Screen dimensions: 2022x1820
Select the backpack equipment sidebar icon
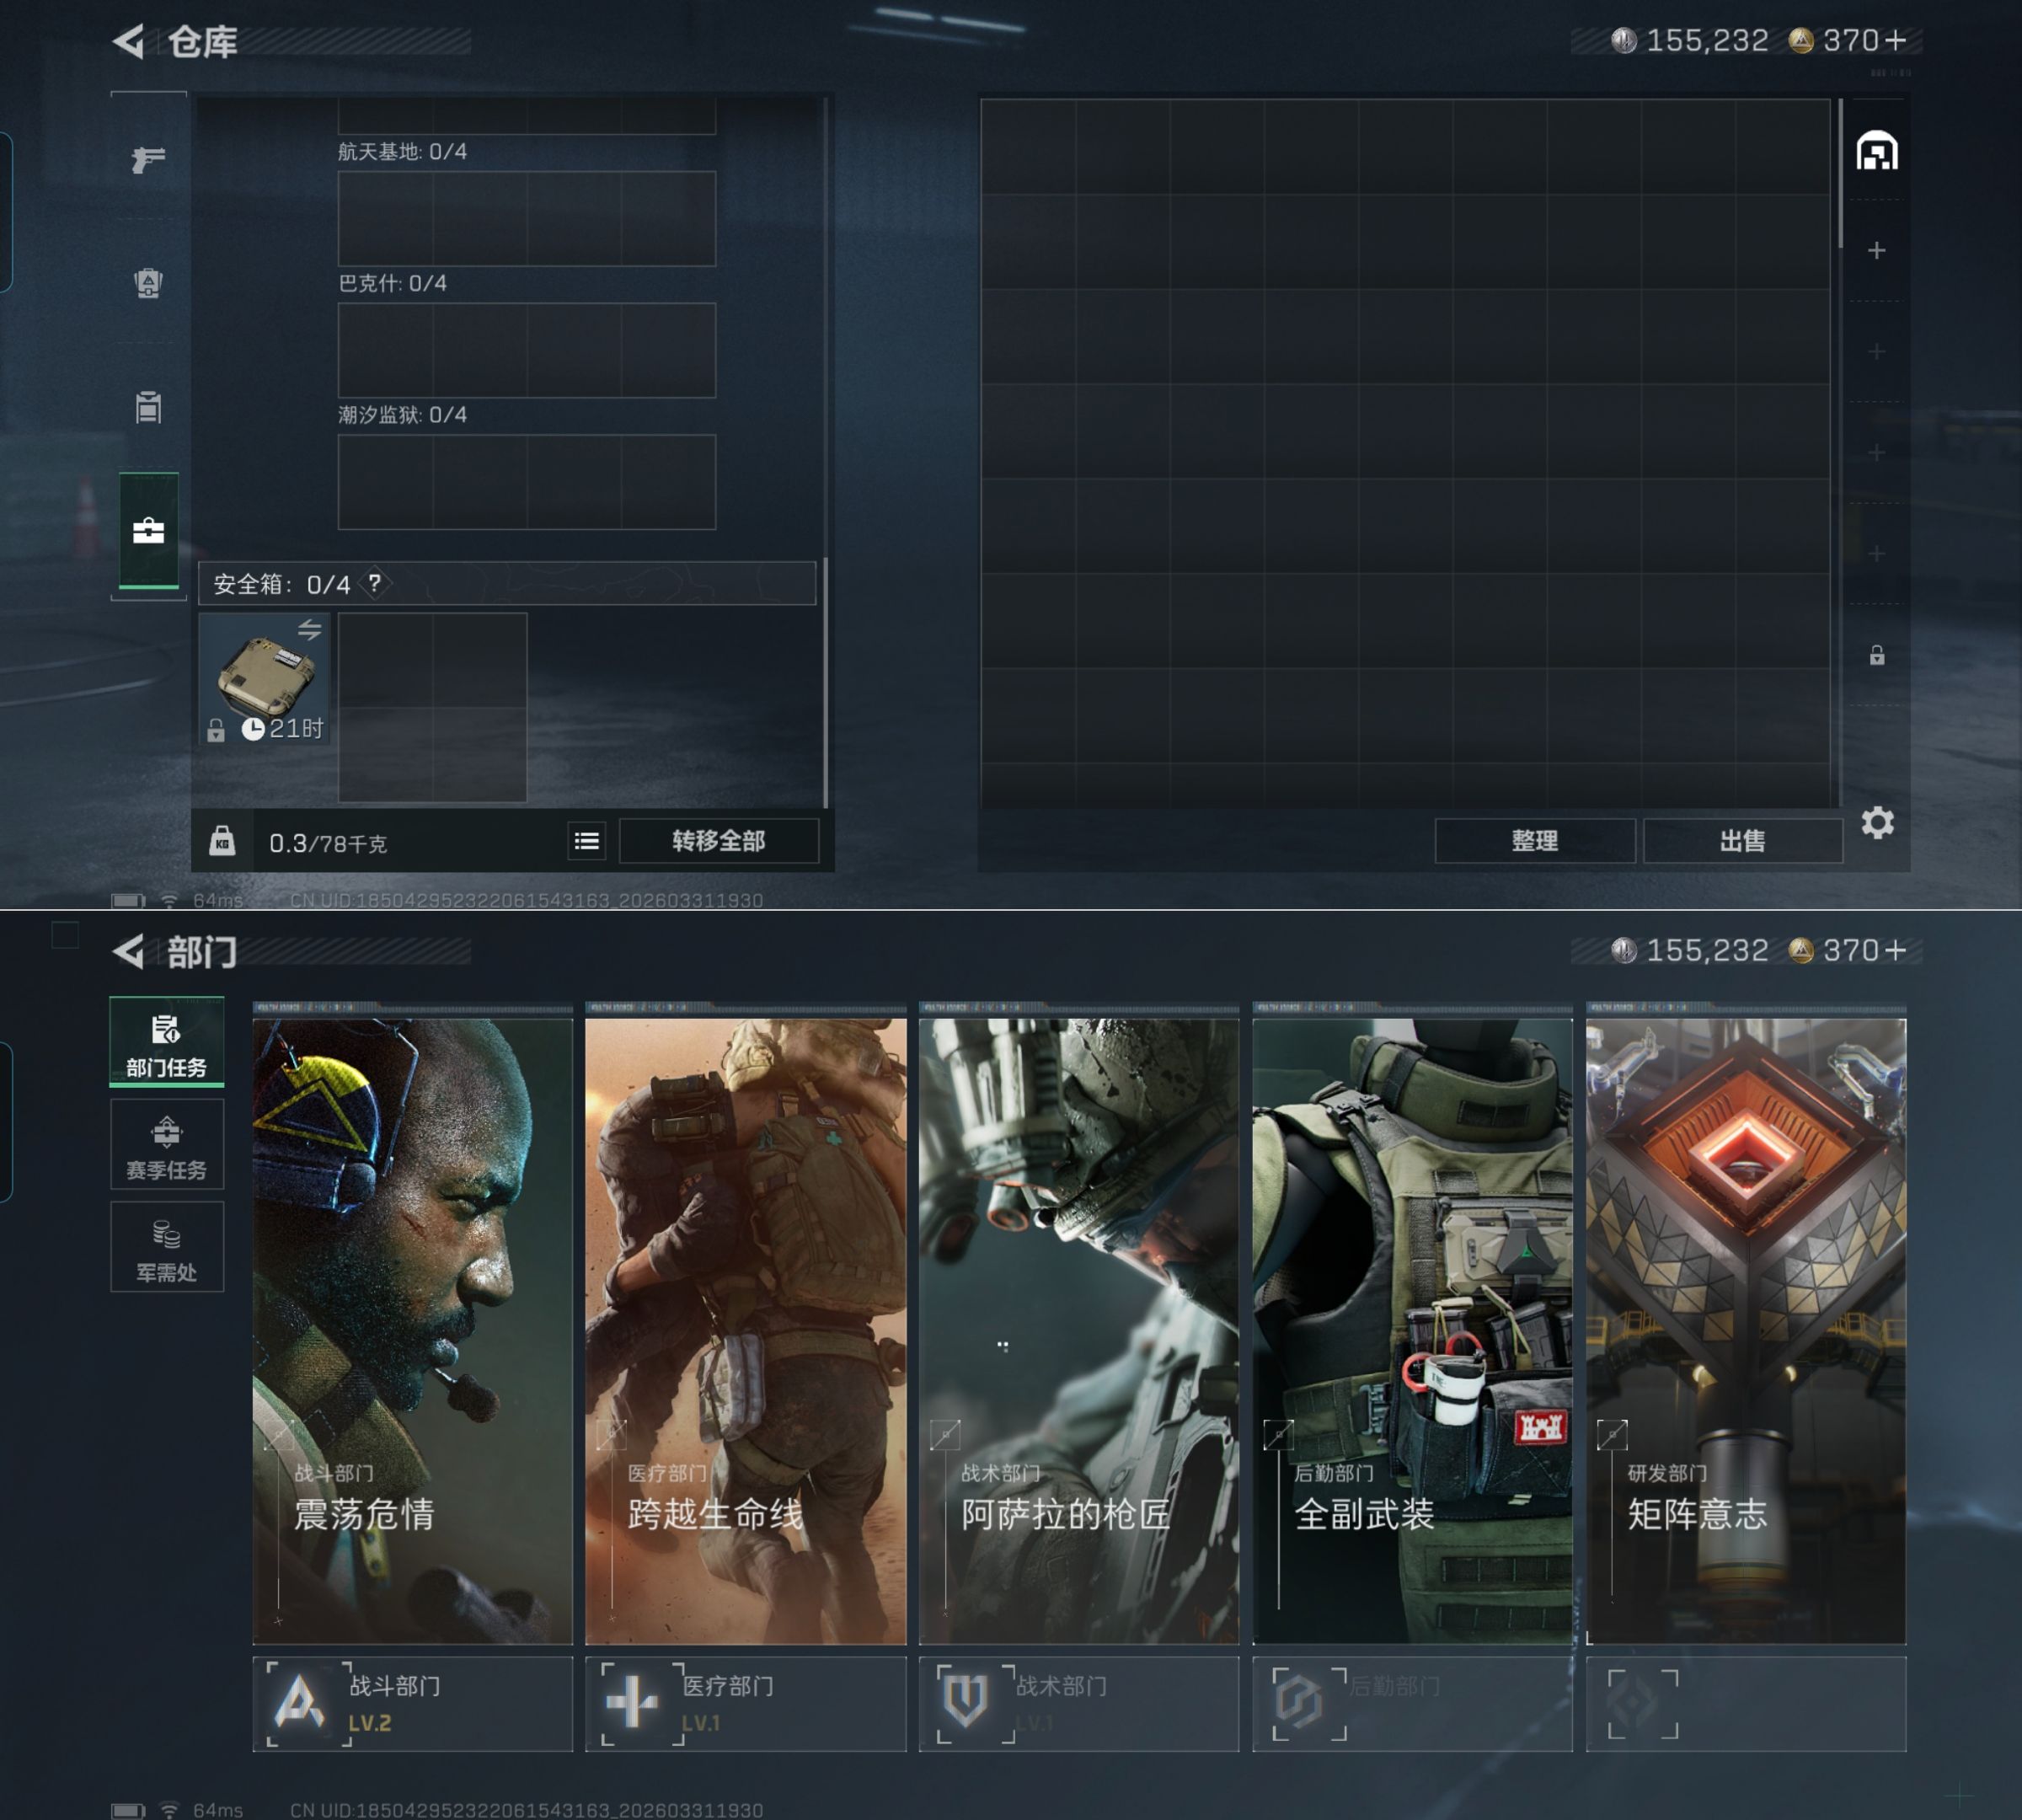click(x=148, y=283)
